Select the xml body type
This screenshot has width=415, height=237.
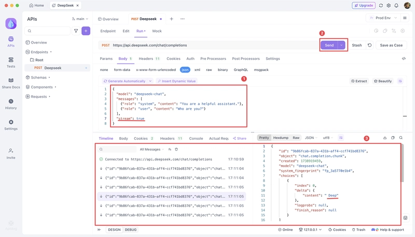(x=197, y=70)
